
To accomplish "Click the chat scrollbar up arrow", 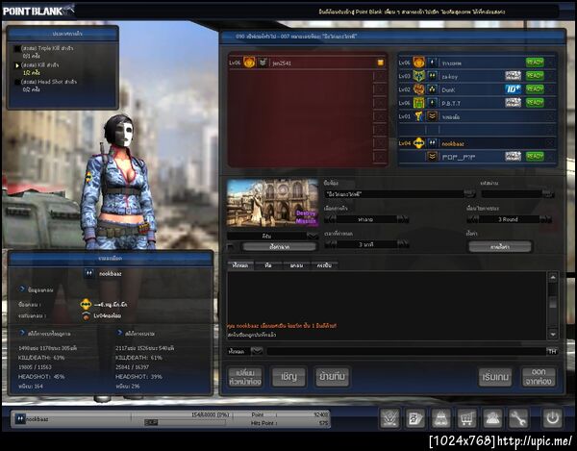I will [x=553, y=277].
